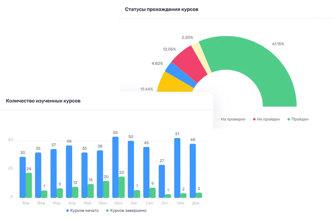The height and width of the screenshot is (220, 333).
Task: Click the blue bar for Апр
Action: click(69, 172)
